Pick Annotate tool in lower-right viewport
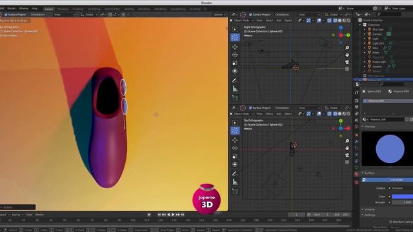413x232 pixels. pos(235,173)
